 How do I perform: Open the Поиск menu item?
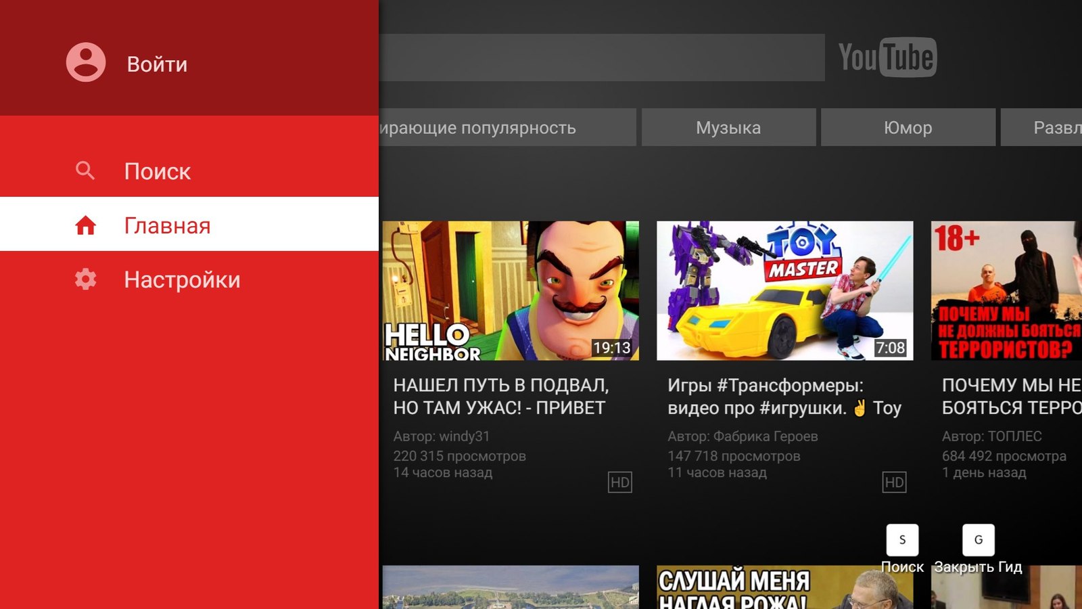point(189,171)
